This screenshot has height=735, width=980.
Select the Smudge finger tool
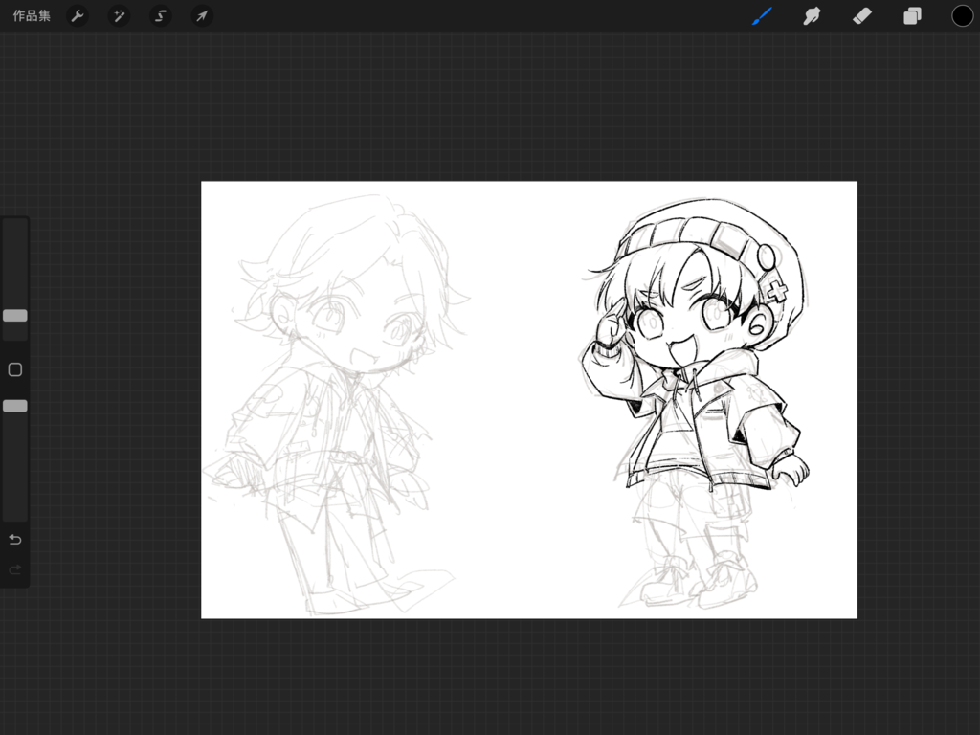pos(812,16)
